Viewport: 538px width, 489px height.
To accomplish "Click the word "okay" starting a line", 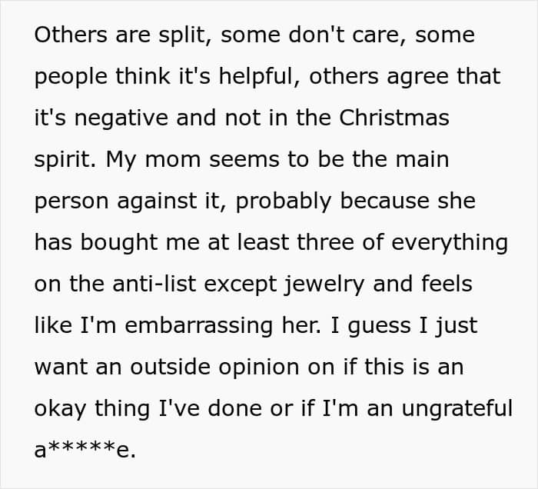I will click(x=63, y=409).
